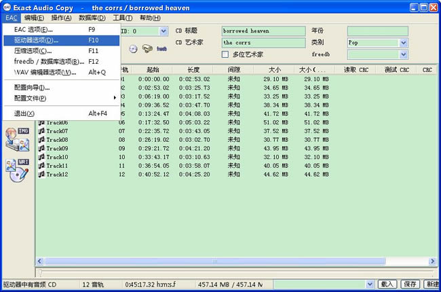
Task: Click music note icon of Track09
Action: (41, 149)
